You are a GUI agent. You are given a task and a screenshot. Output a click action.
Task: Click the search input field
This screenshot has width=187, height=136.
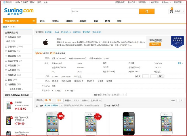[105, 11]
